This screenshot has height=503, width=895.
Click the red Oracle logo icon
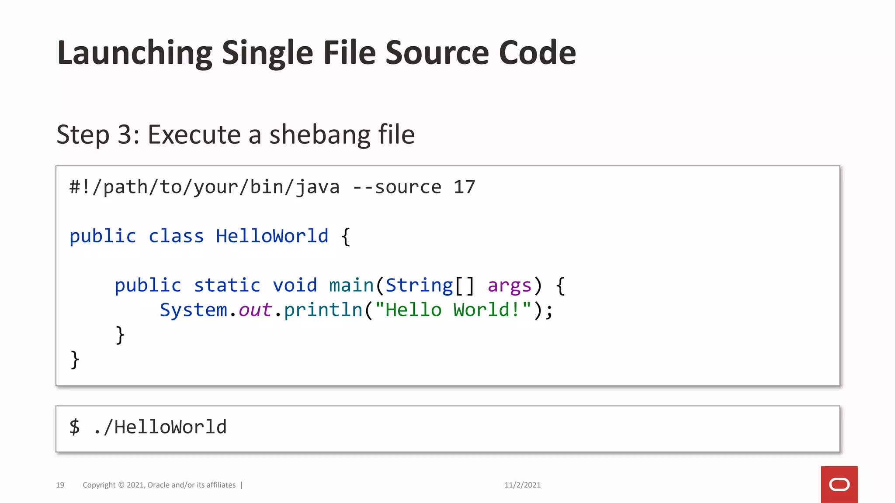(x=839, y=484)
